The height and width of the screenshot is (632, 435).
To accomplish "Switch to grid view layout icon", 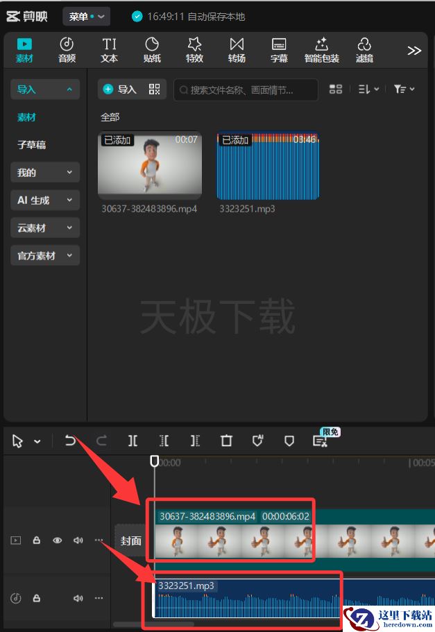I will point(335,89).
